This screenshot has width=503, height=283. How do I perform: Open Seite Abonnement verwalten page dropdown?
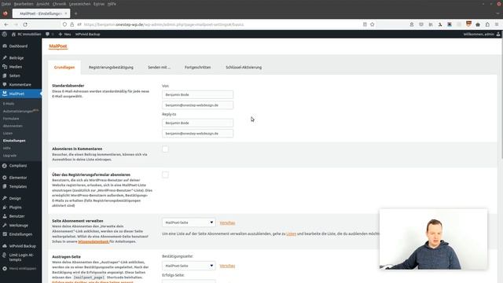(x=189, y=222)
